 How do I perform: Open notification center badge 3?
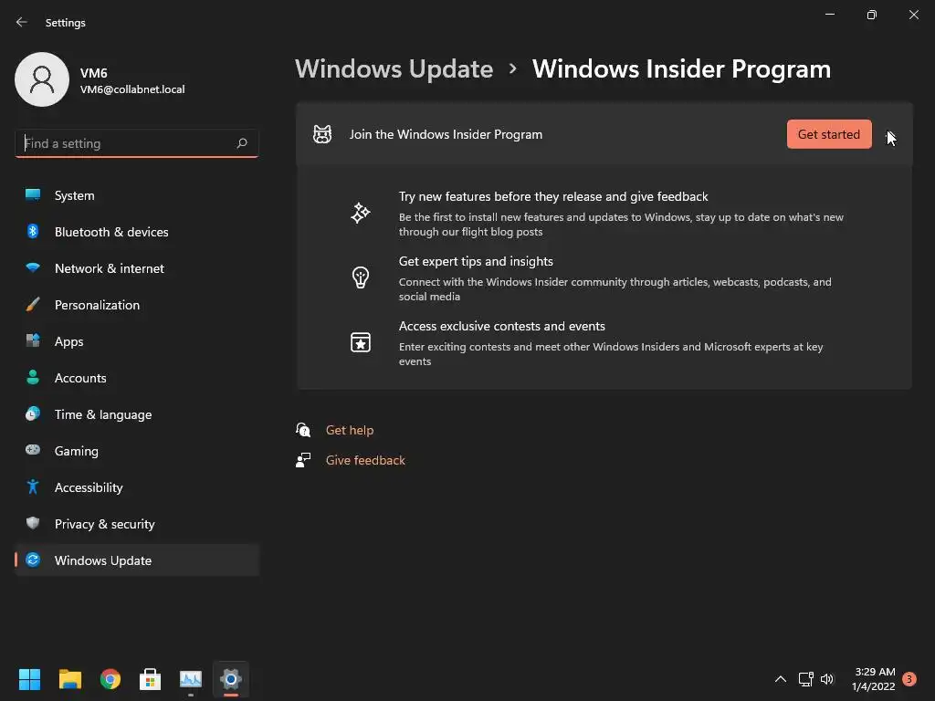click(x=909, y=679)
